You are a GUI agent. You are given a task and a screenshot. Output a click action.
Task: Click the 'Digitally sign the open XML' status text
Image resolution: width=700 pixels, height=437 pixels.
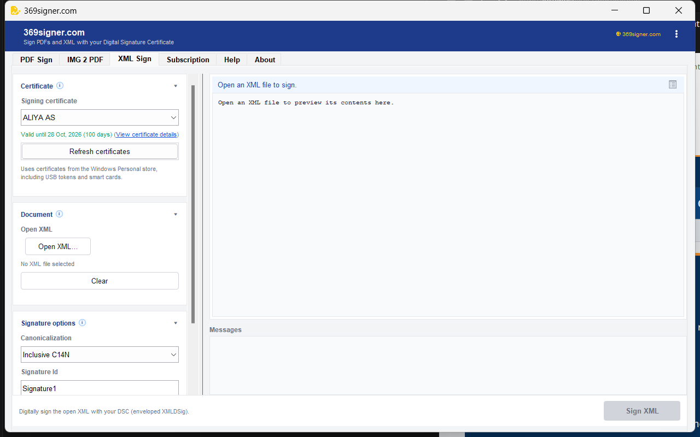(x=104, y=411)
